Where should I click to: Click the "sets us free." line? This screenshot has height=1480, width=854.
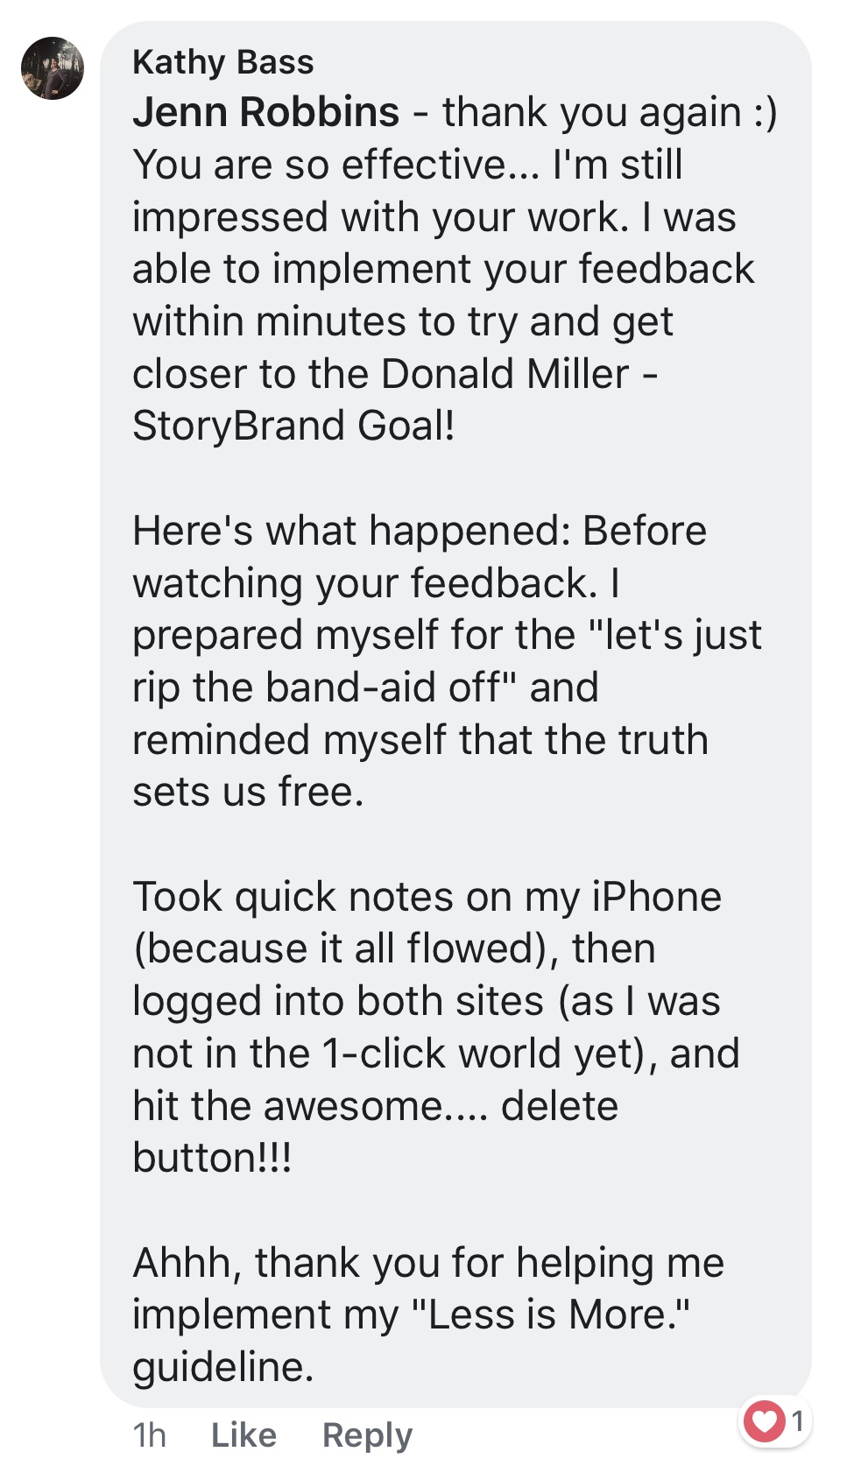click(x=248, y=792)
